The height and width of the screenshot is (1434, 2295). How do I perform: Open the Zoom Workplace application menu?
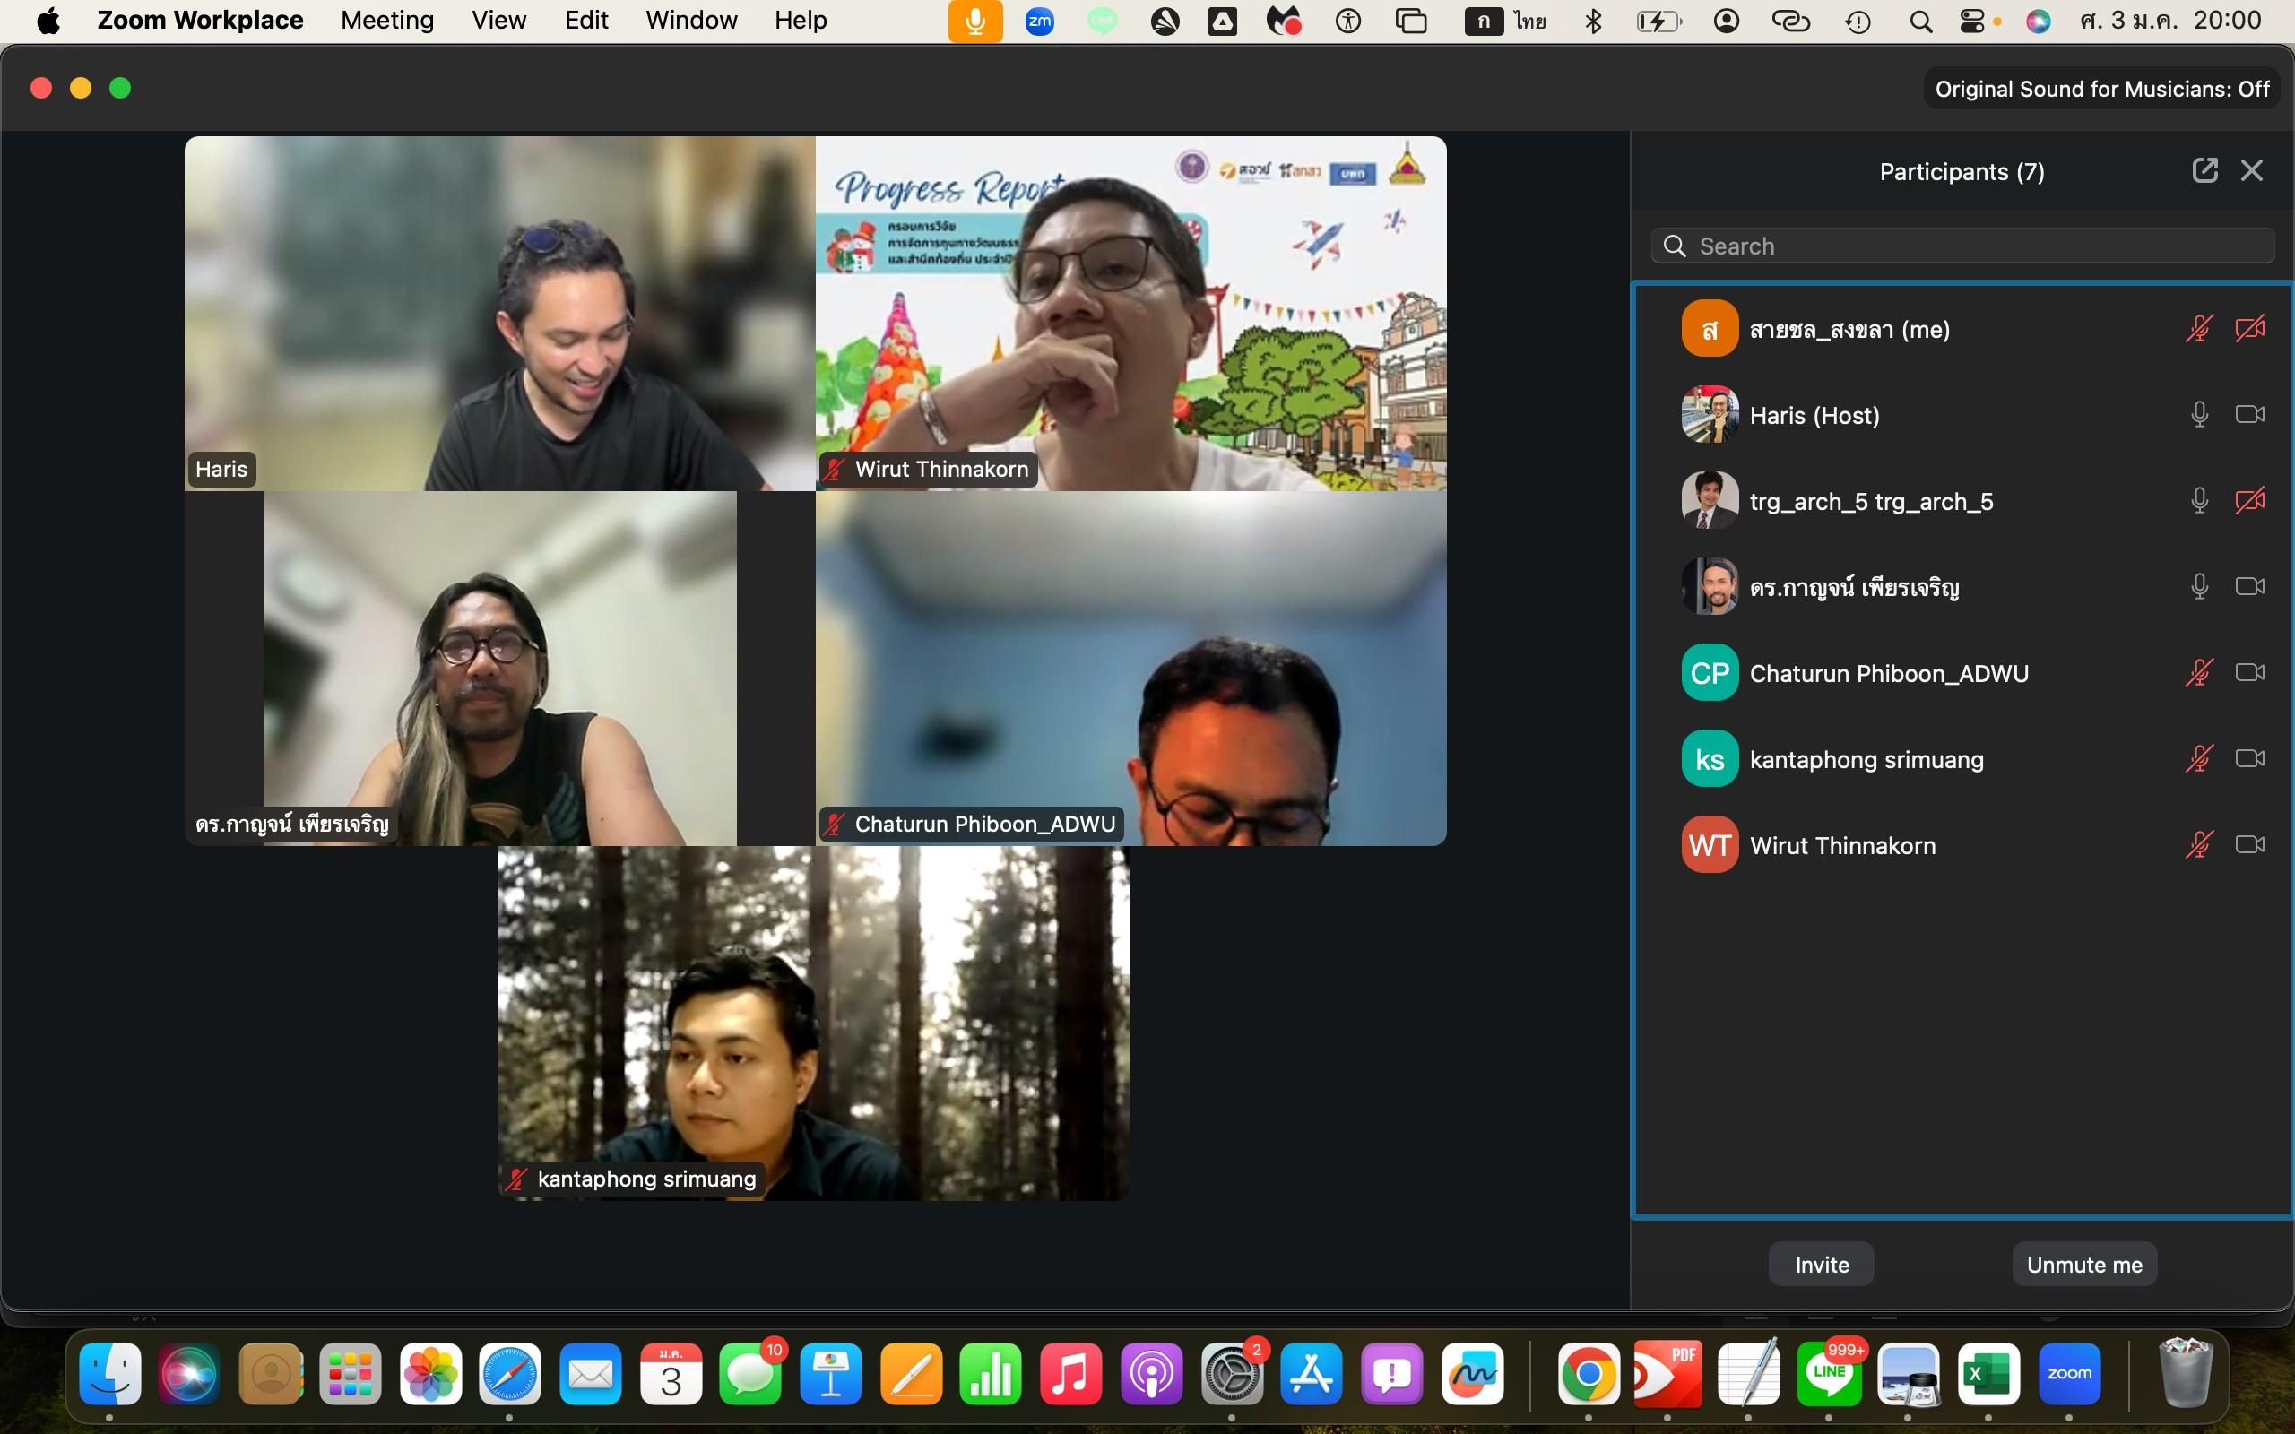(200, 21)
